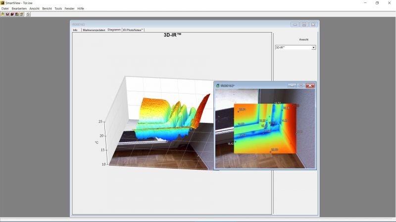Click the open file toolbar icon
Viewport: 396px width, 222px height.
pyautogui.click(x=2, y=14)
